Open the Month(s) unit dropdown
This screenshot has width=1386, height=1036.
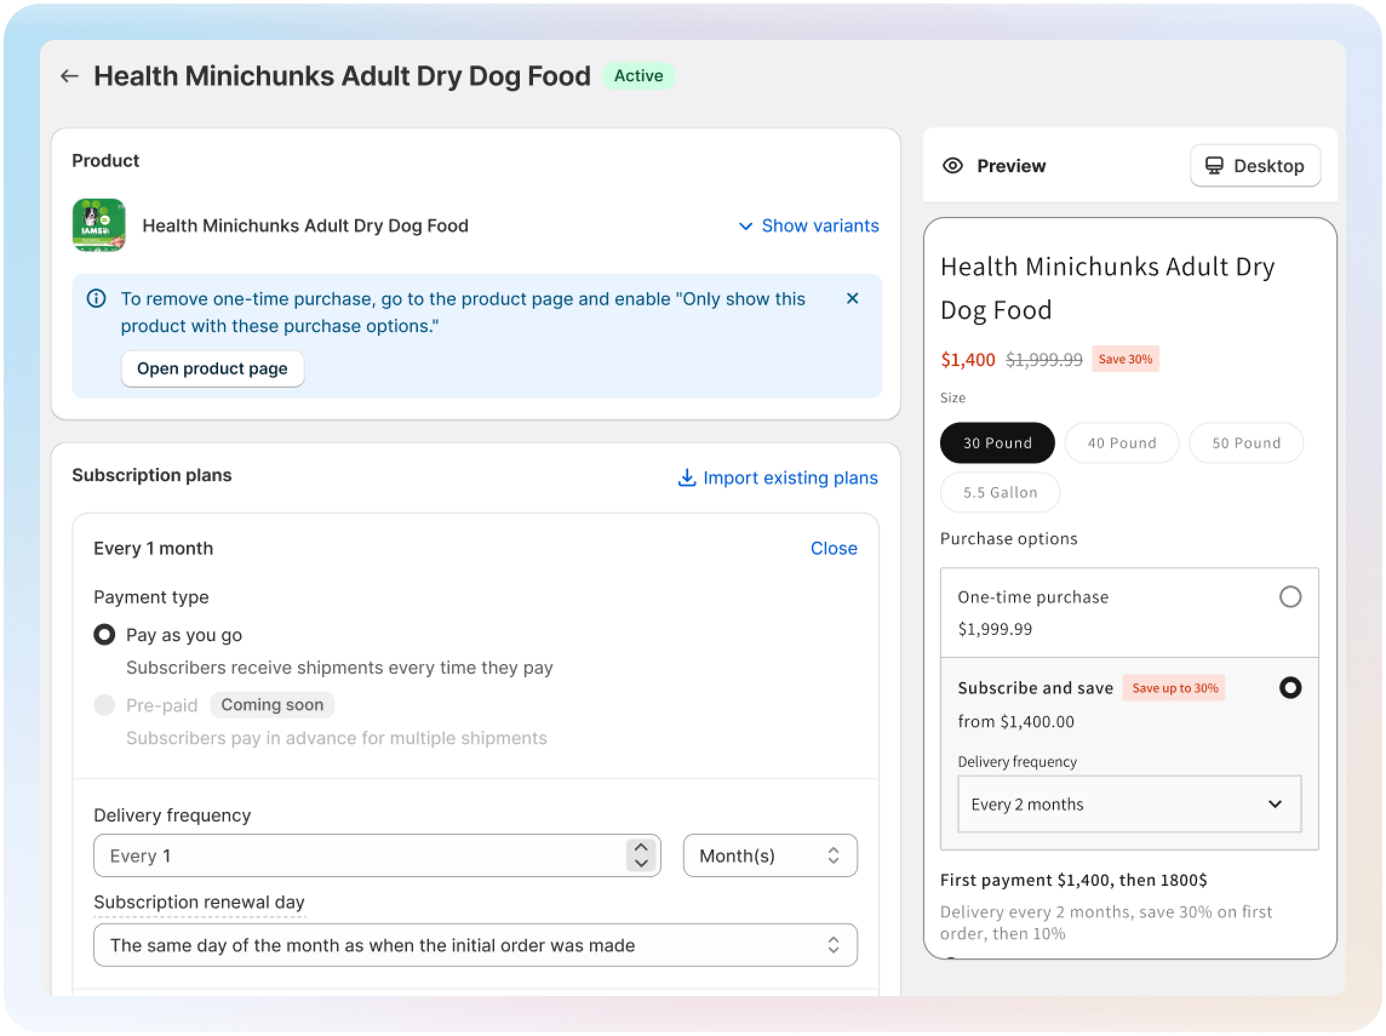click(769, 855)
